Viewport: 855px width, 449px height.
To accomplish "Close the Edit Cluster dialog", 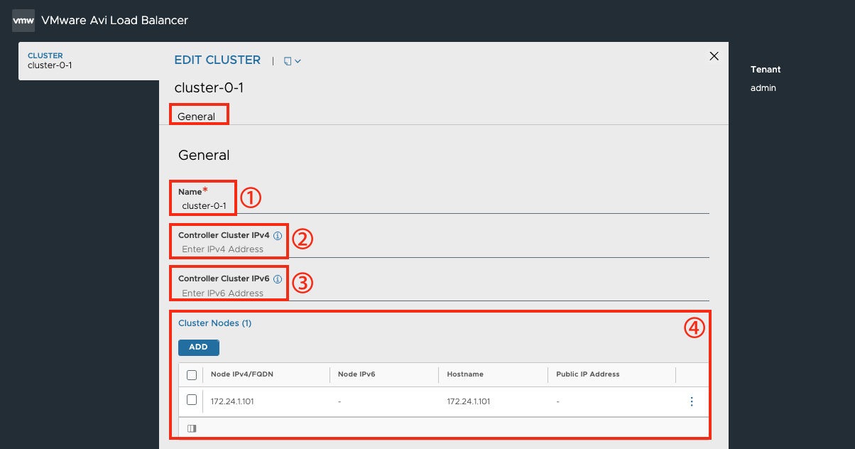I will 714,56.
